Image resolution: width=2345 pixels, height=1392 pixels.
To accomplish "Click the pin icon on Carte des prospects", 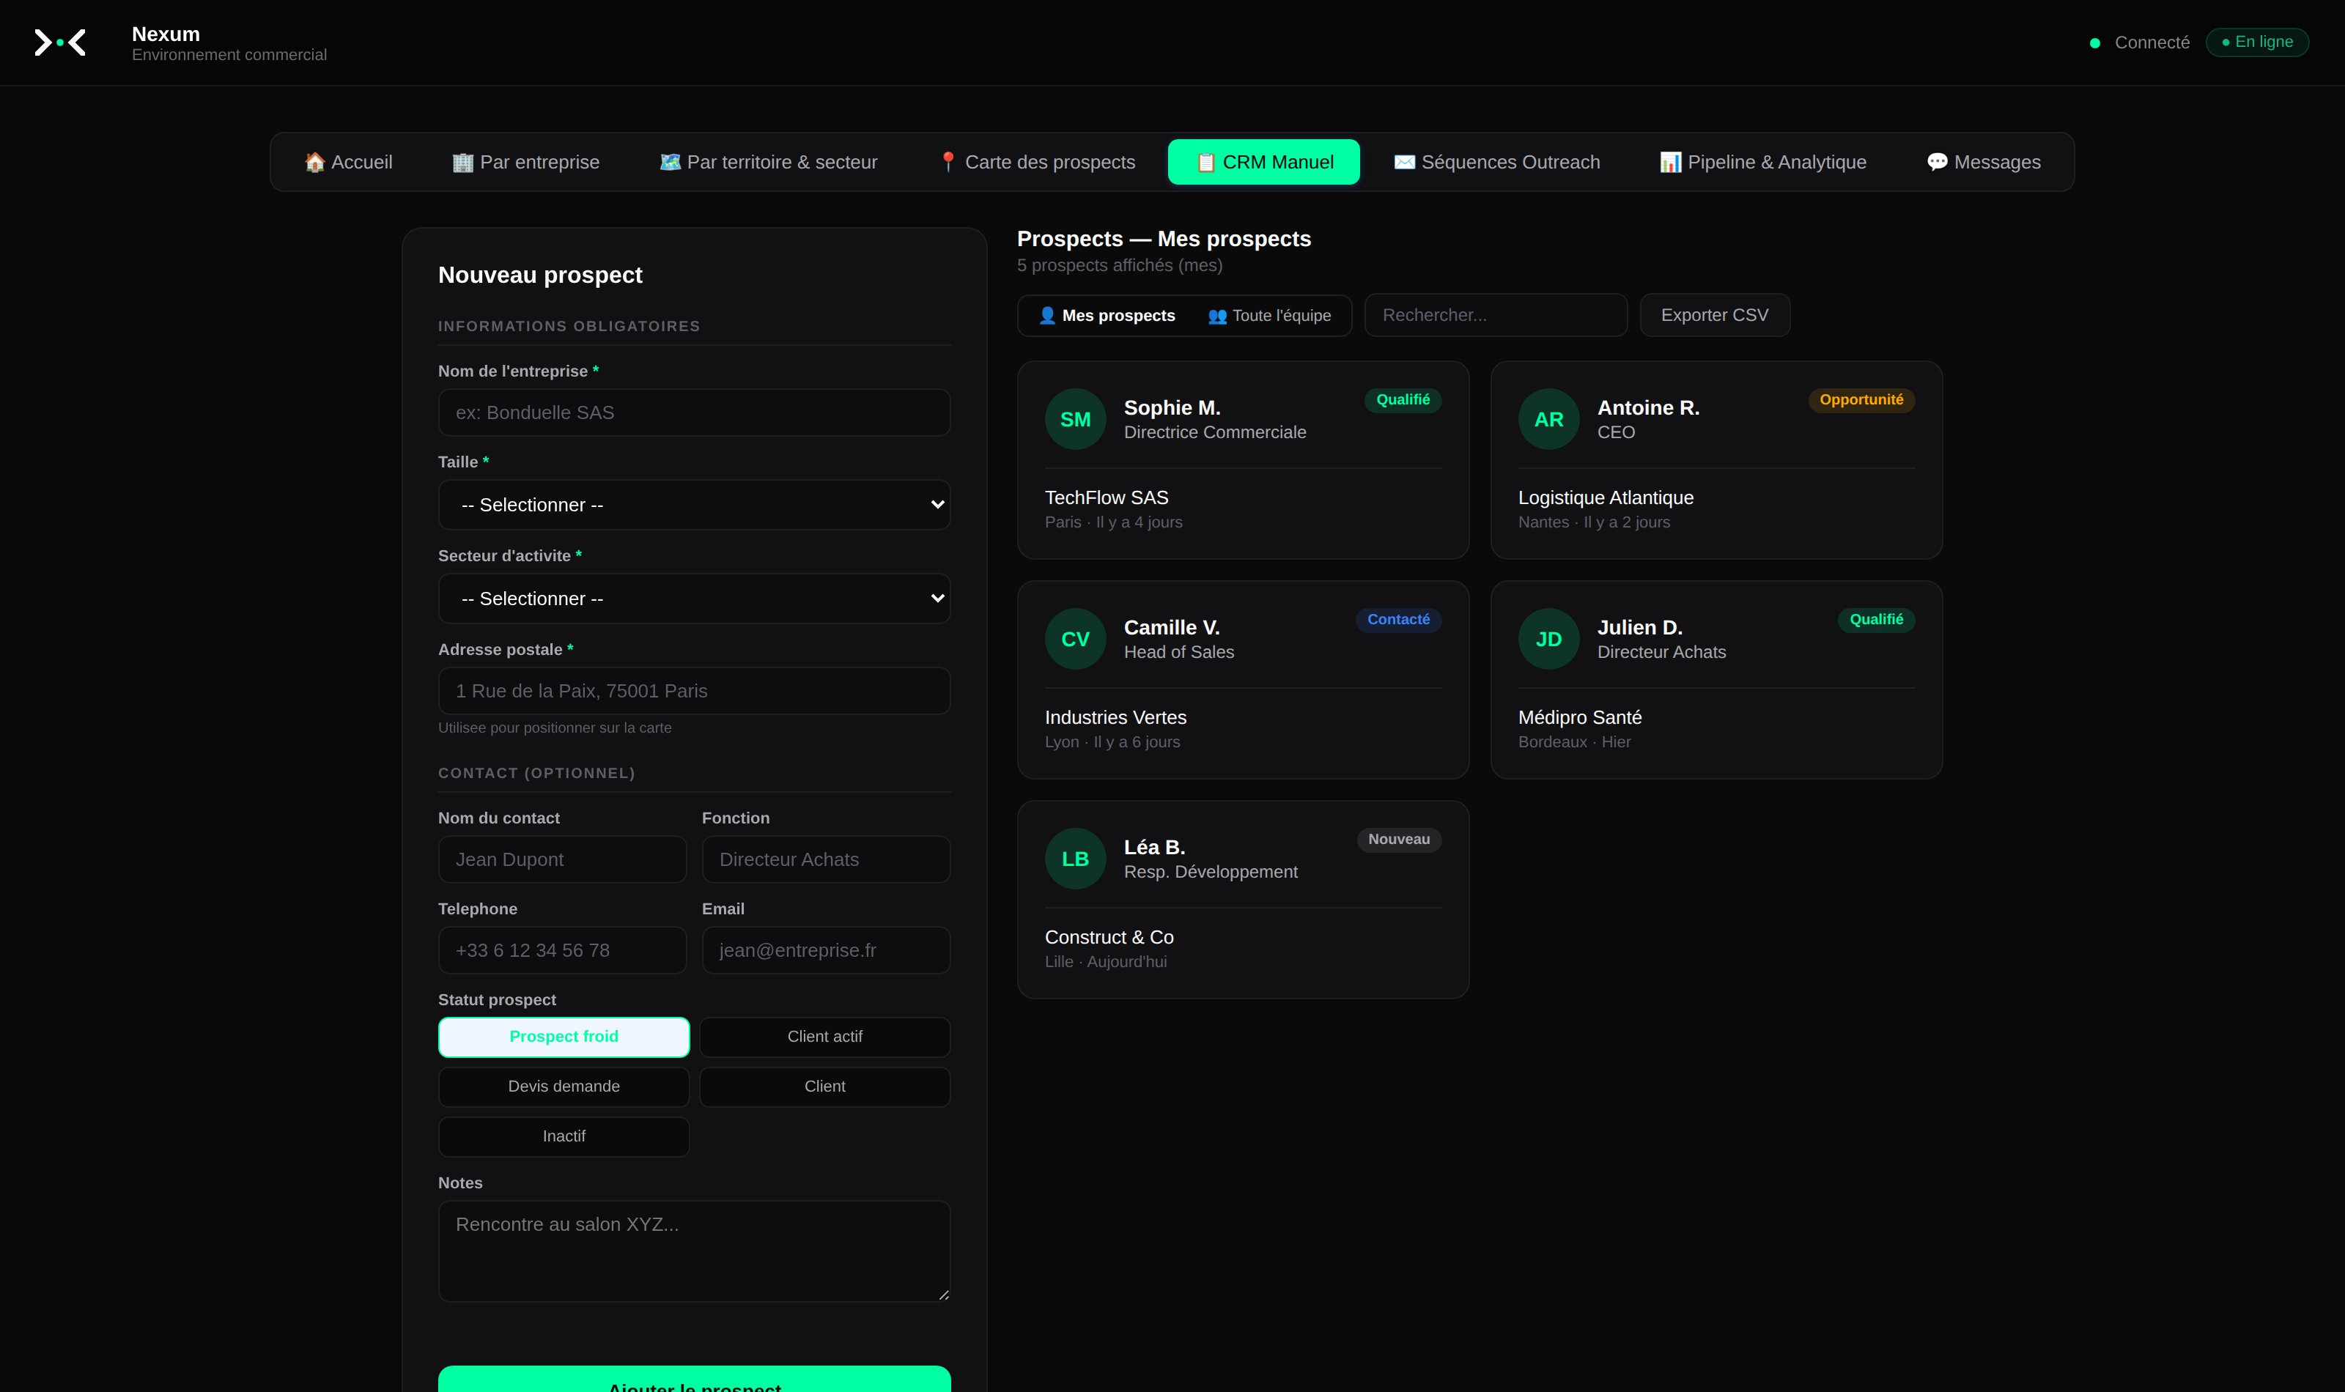I will [x=948, y=162].
